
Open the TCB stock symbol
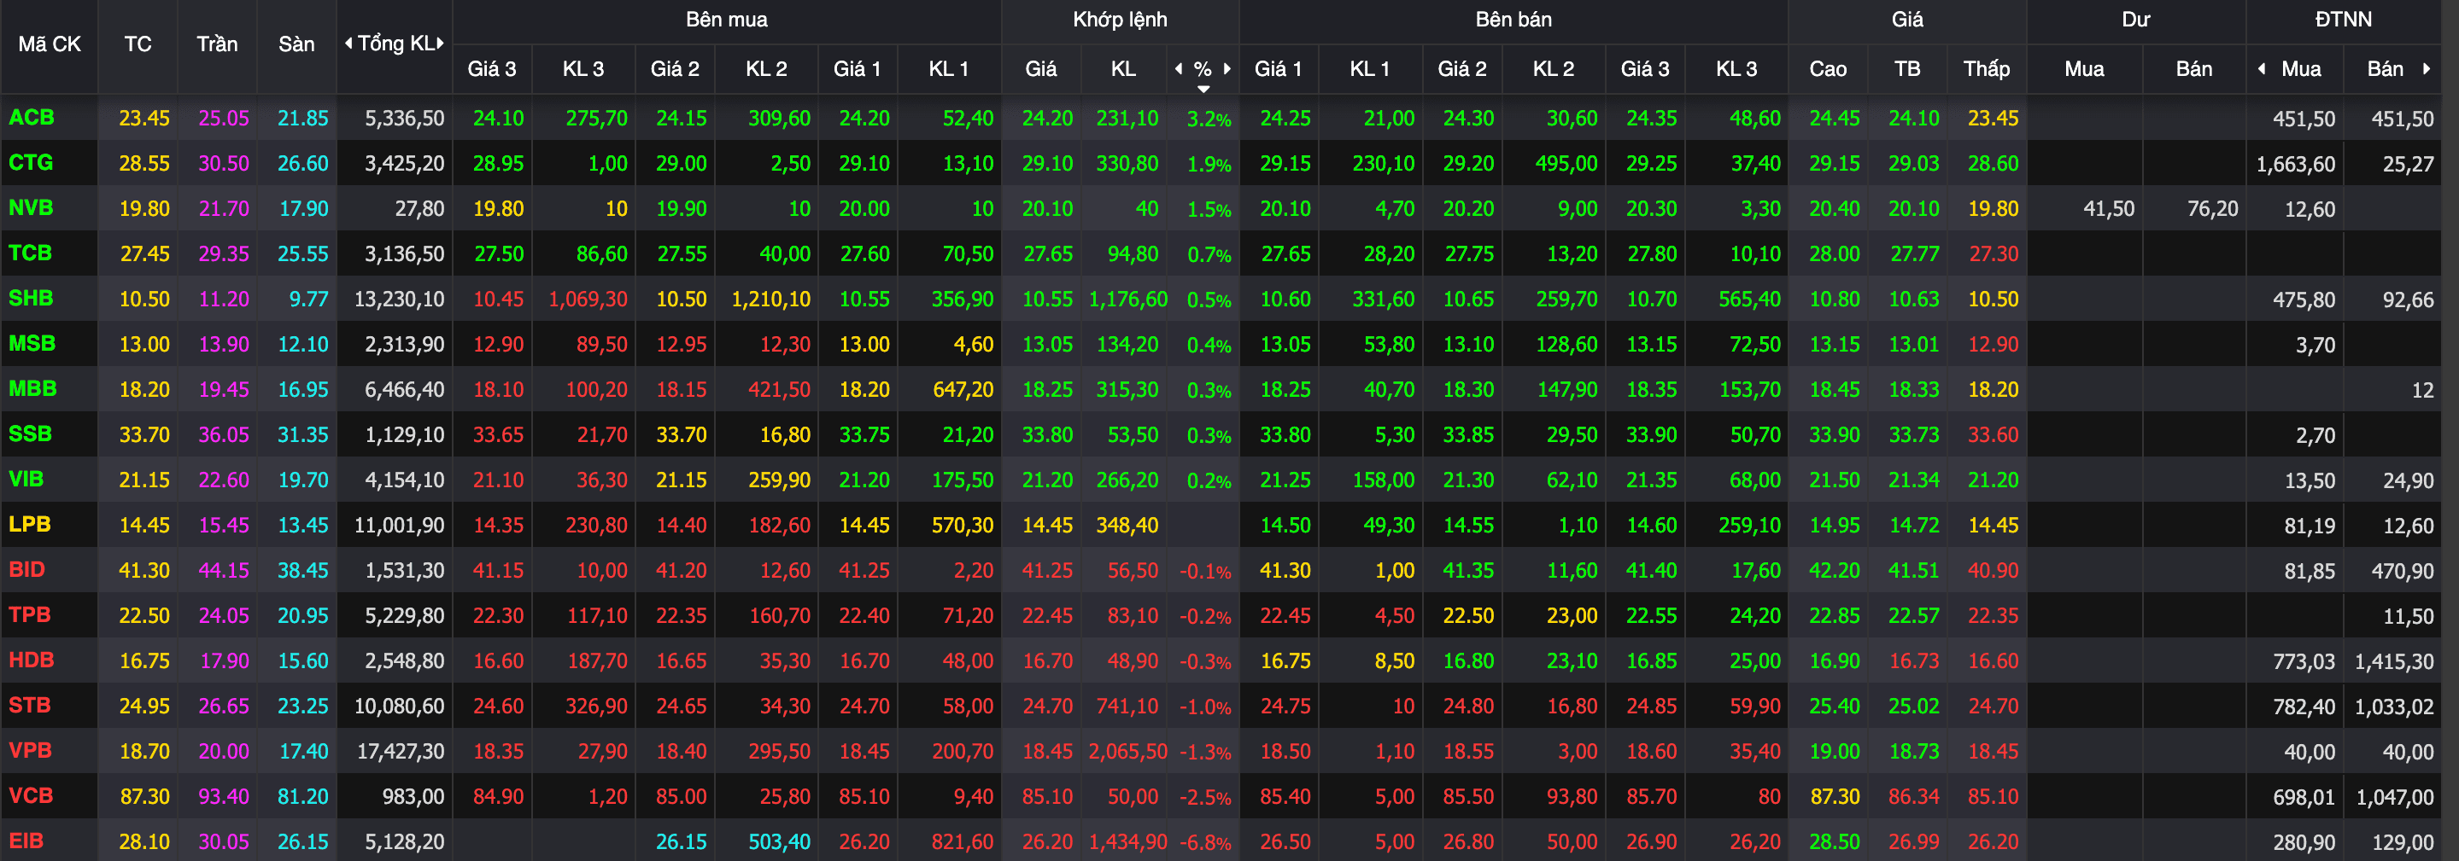click(x=30, y=253)
